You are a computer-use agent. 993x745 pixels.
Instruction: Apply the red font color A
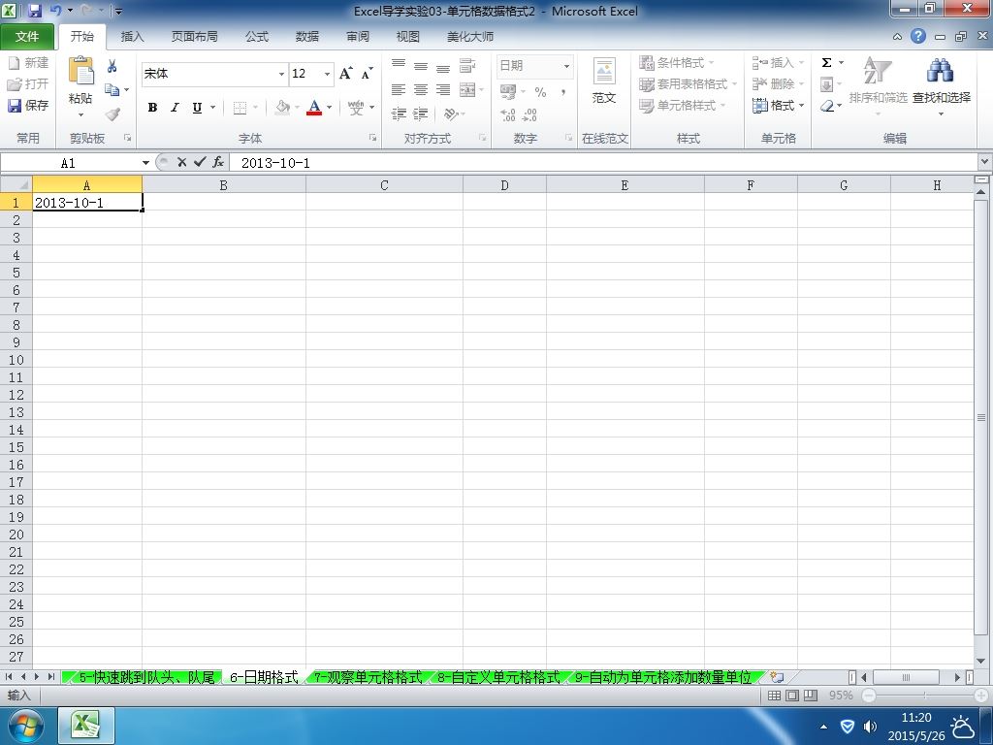pos(313,108)
